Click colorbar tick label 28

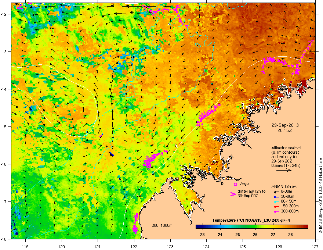pos(290,235)
